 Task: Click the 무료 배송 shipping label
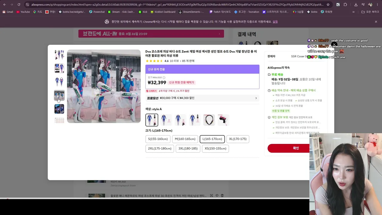[277, 75]
